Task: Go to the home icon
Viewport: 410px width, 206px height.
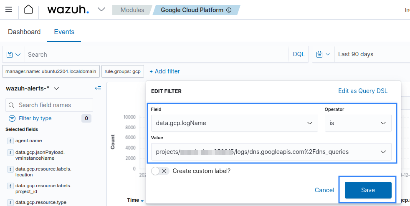Action: point(28,10)
